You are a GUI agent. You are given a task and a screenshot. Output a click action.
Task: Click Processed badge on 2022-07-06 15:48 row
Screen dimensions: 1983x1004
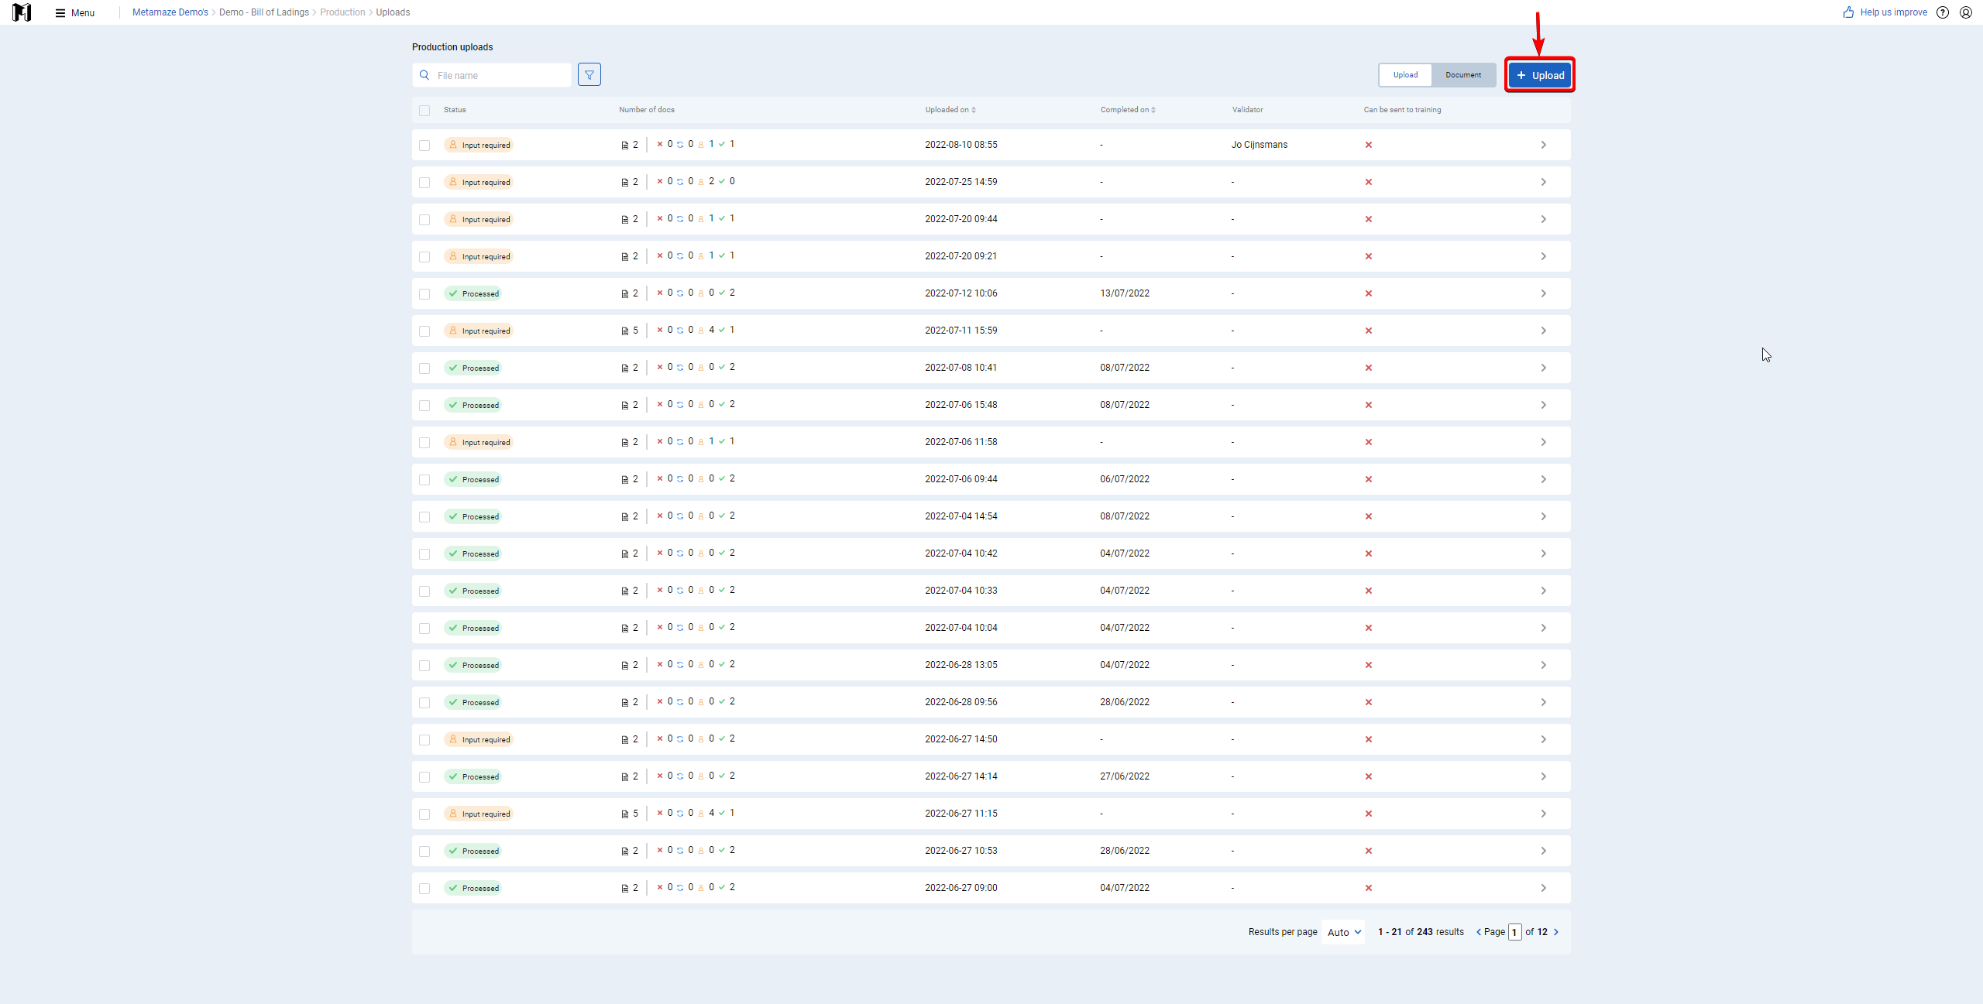coord(473,405)
